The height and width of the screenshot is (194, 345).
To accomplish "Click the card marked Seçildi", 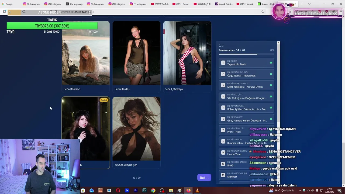I will 86,133.
